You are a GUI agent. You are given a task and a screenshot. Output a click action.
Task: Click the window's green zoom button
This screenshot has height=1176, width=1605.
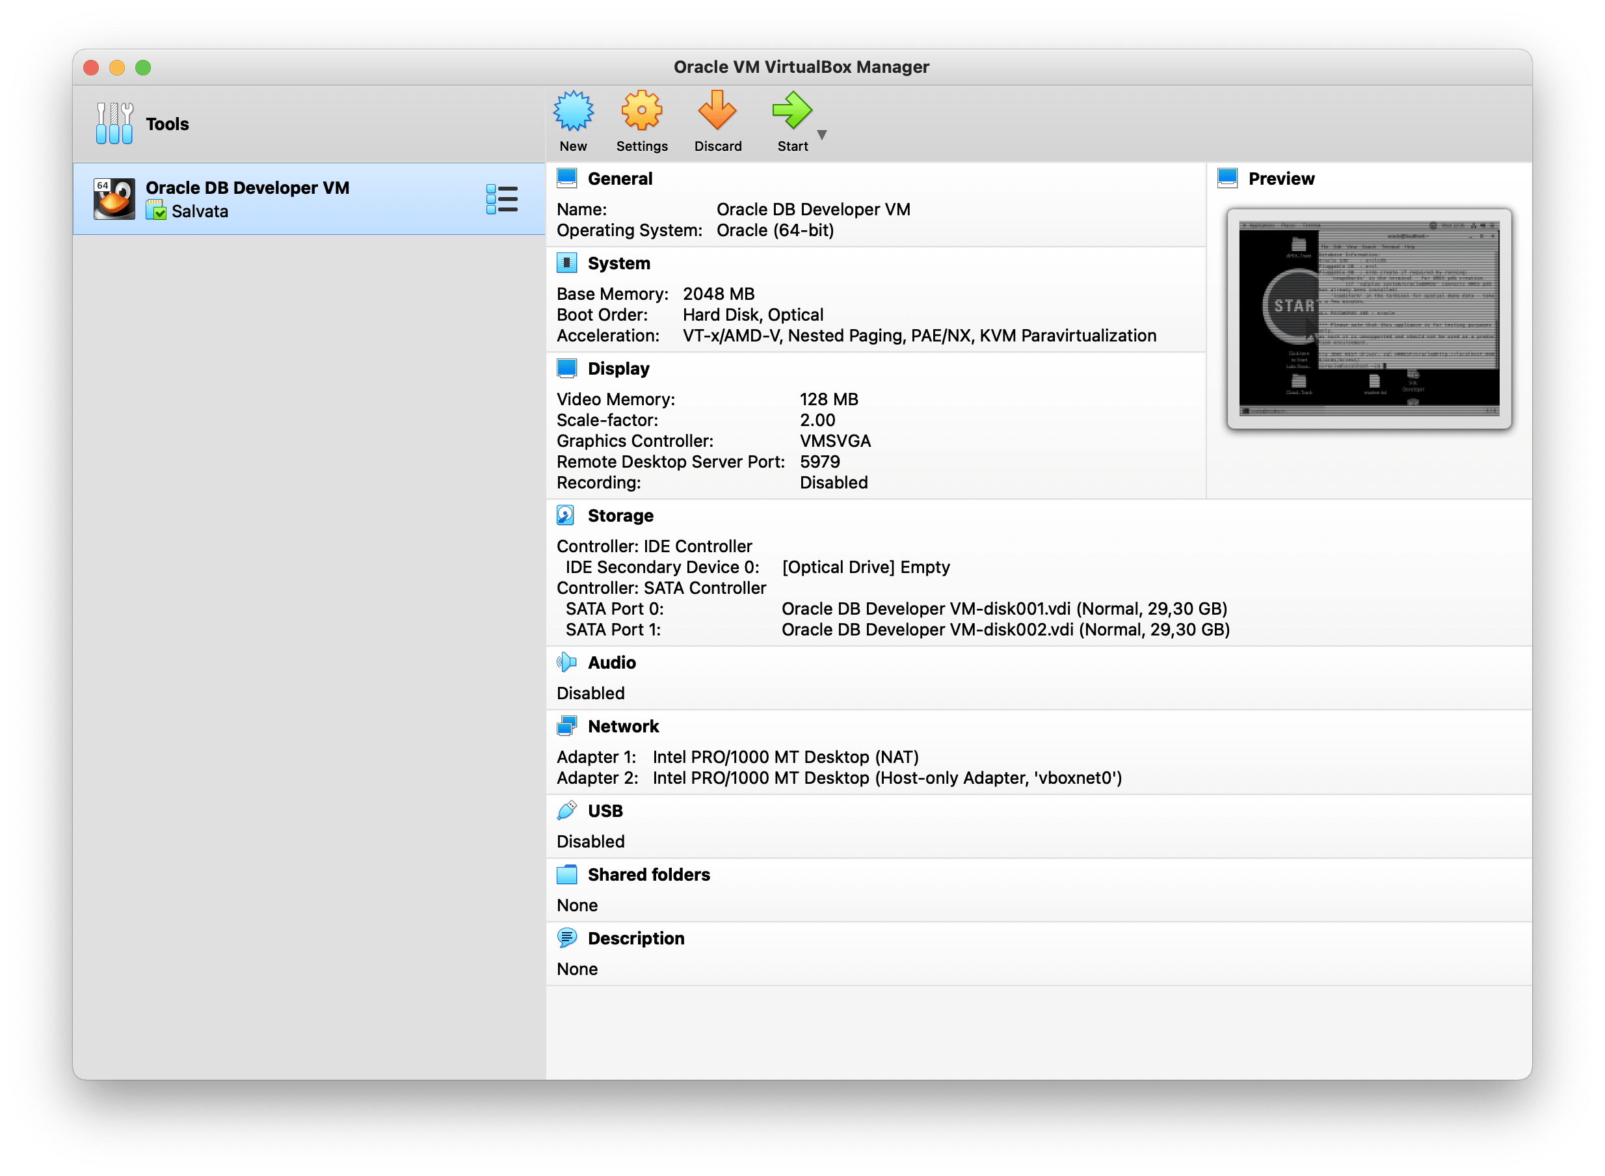point(143,67)
